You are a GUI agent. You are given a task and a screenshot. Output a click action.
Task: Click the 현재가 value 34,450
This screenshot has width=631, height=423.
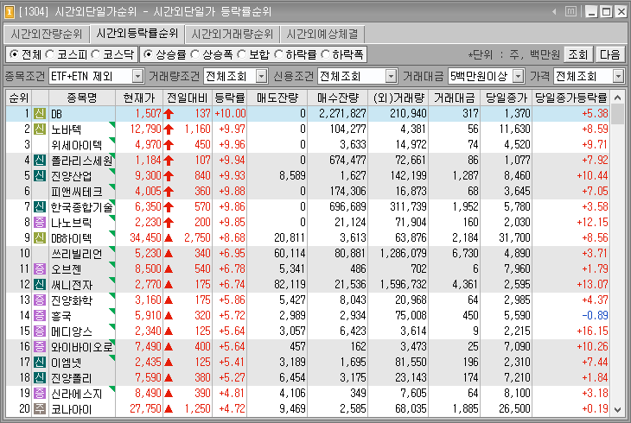pyautogui.click(x=145, y=238)
